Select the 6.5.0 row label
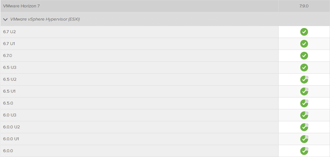Viewport: 330px width, 157px height. click(x=8, y=103)
